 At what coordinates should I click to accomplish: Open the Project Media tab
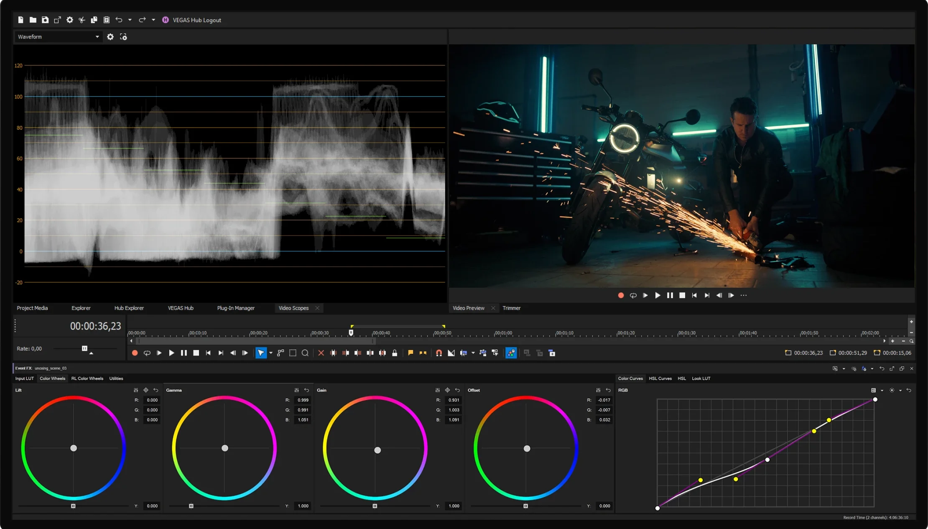32,308
